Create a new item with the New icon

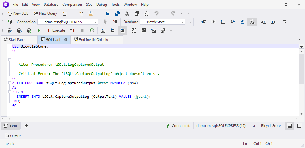(x=64, y=13)
